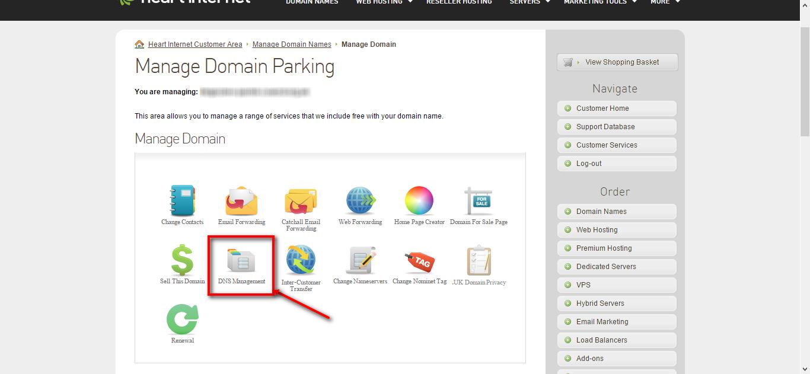Open the Domain For Sale Page icon
The height and width of the screenshot is (374, 810).
479,202
